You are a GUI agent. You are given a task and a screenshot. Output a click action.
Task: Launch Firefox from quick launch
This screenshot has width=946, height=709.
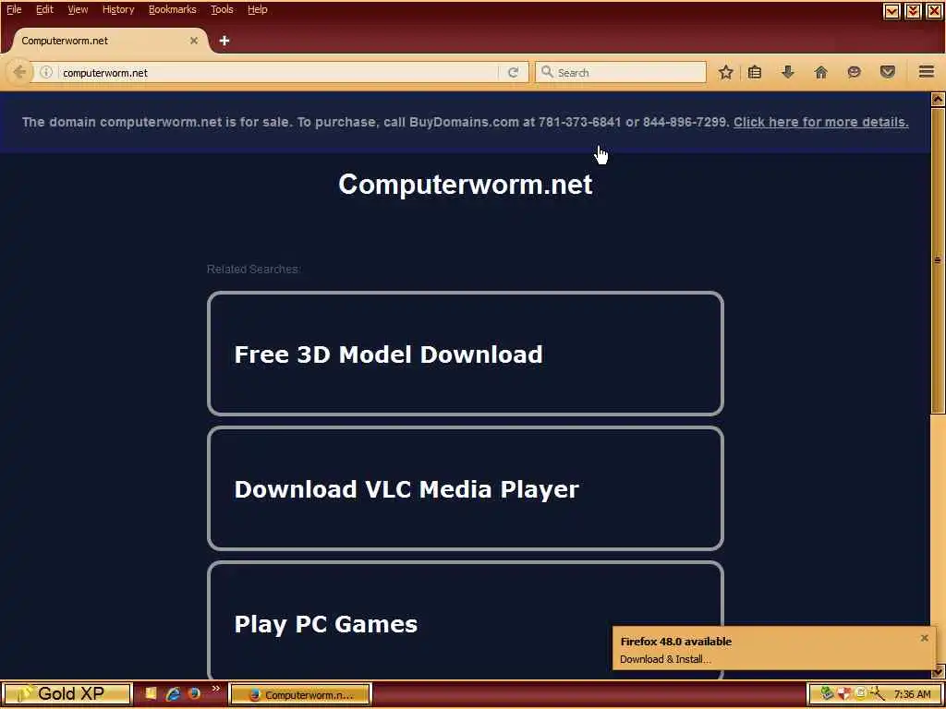click(x=194, y=693)
